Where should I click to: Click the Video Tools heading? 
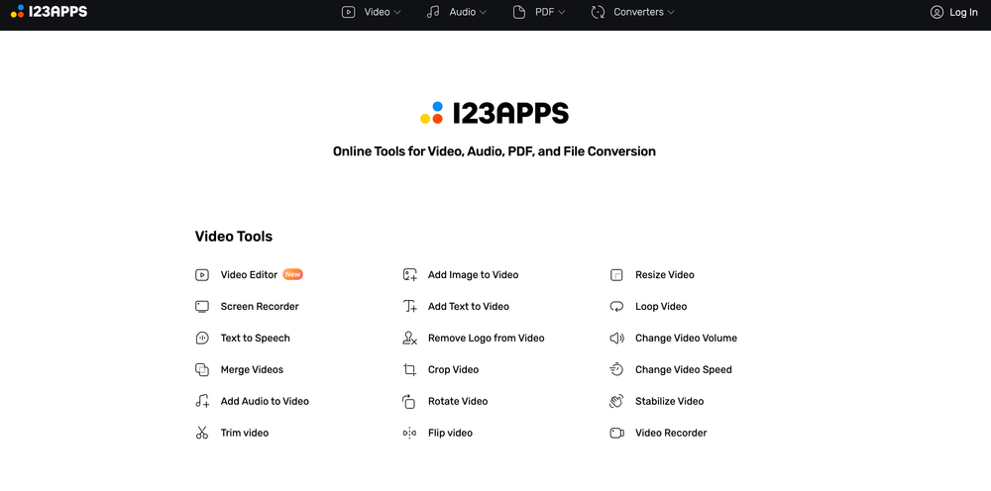(234, 237)
